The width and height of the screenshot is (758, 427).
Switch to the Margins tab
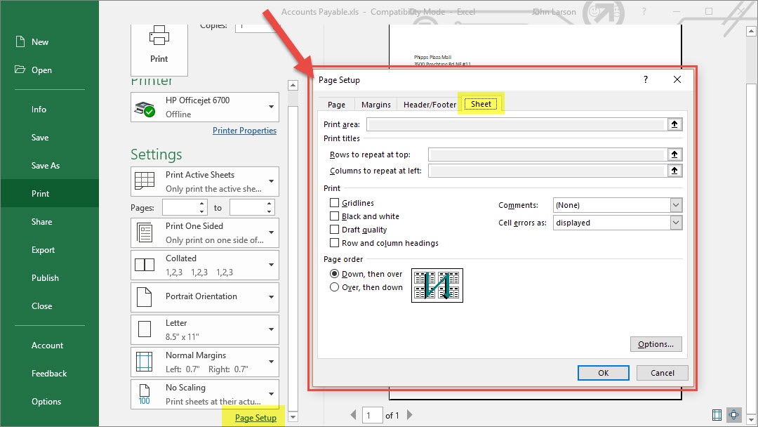click(375, 105)
